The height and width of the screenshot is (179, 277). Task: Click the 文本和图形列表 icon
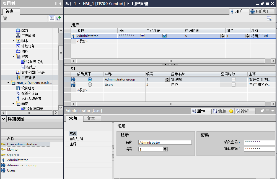[18, 72]
